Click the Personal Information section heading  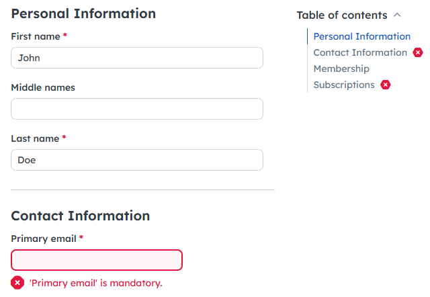coord(83,13)
